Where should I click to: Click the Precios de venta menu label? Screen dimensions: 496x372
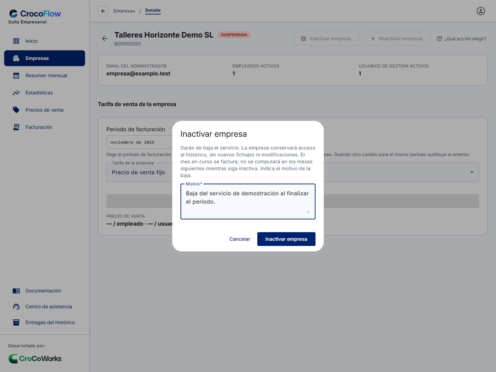[x=44, y=110]
